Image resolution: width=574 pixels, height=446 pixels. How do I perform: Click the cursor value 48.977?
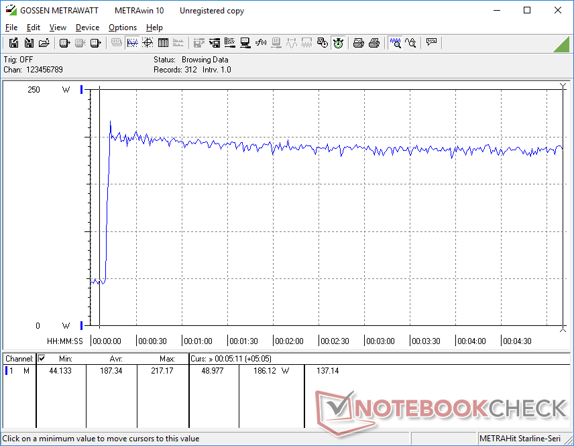(x=213, y=371)
